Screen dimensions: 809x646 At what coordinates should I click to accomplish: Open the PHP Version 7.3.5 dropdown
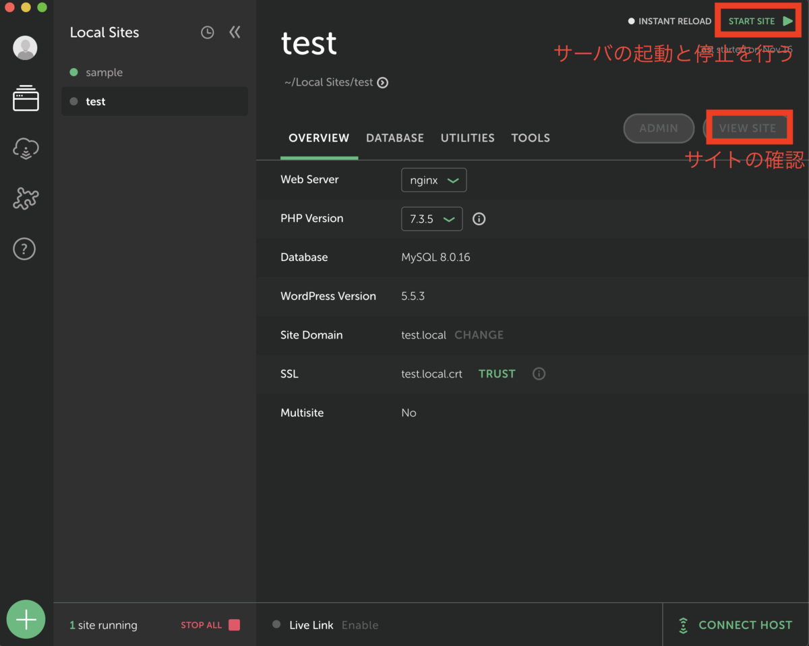pos(432,218)
